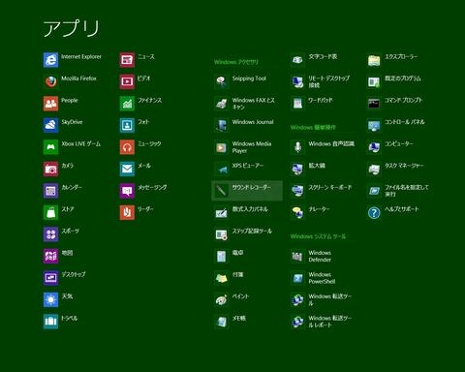Open the スポーツ sports app icon

coord(50,234)
